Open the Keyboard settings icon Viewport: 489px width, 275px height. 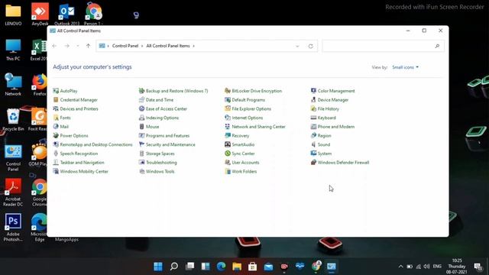click(313, 118)
